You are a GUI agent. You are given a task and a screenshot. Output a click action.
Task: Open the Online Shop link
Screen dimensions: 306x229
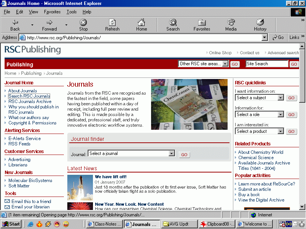pyautogui.click(x=220, y=53)
